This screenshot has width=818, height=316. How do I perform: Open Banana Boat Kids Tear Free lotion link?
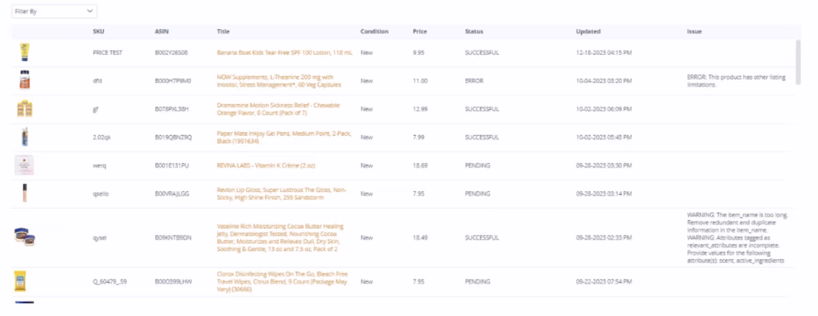point(285,53)
